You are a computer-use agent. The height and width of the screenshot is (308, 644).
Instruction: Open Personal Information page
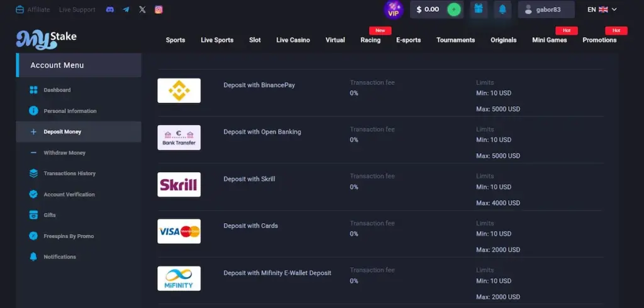[70, 111]
